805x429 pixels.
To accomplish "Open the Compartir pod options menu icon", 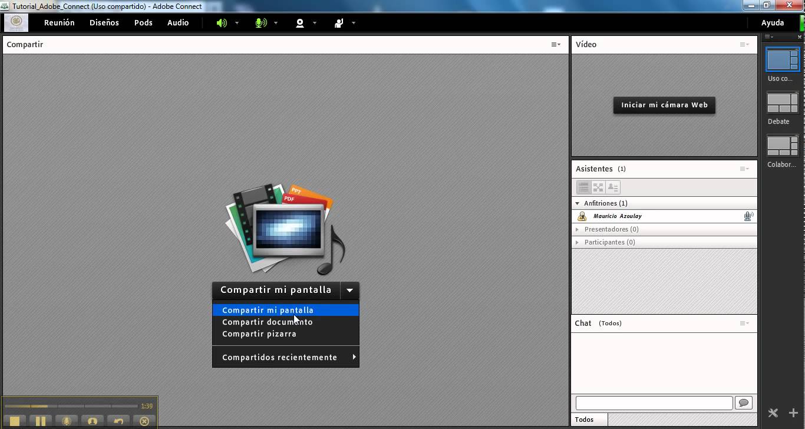I will tap(556, 45).
